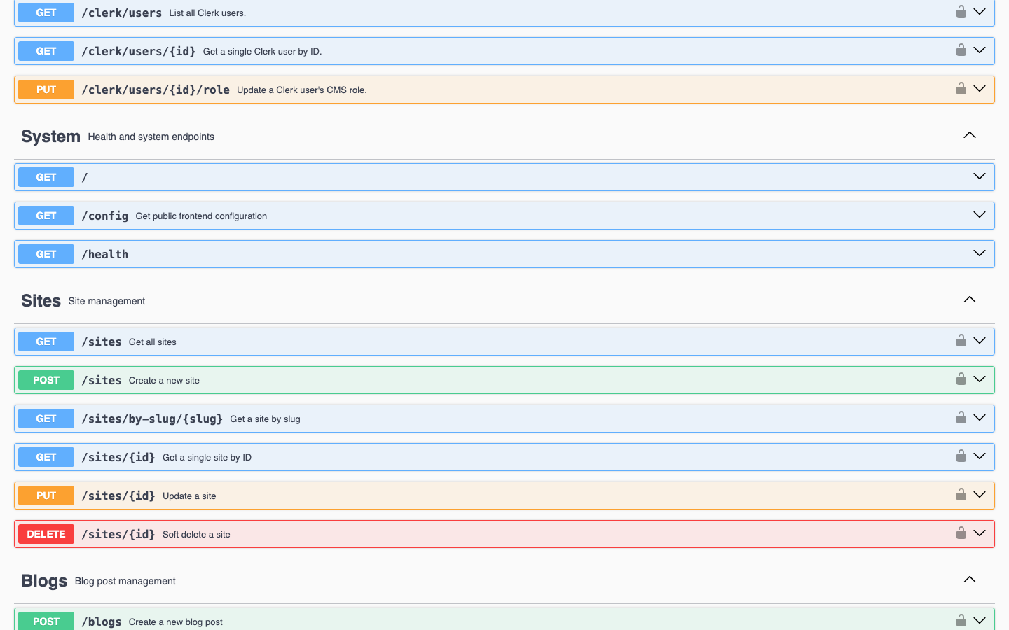Image resolution: width=1009 pixels, height=630 pixels.
Task: Click the padlock on PUT /clerk/users/{id}/role
Action: [x=961, y=89]
